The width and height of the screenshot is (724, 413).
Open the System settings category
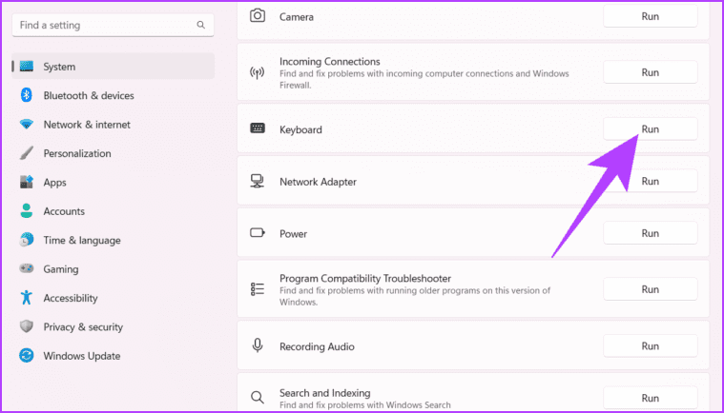(x=114, y=67)
